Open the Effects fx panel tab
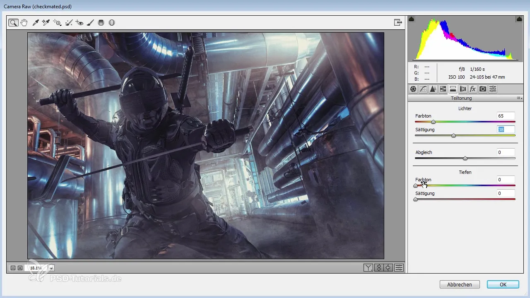 click(473, 89)
